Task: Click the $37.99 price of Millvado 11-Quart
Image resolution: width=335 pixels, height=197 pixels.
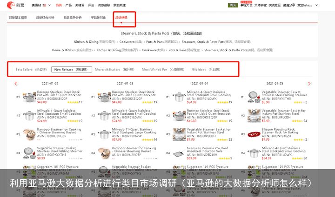Action: point(117,139)
